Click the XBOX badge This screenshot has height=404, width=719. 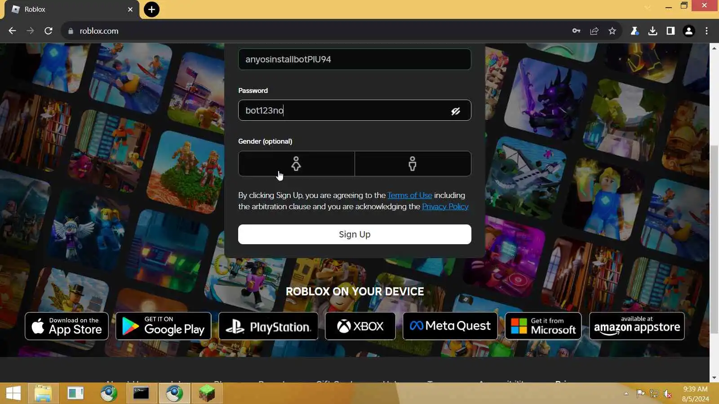360,326
